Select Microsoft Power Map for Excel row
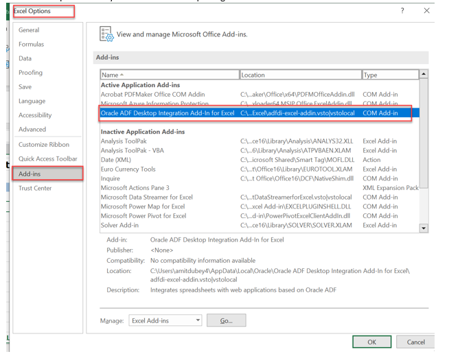 [x=260, y=206]
